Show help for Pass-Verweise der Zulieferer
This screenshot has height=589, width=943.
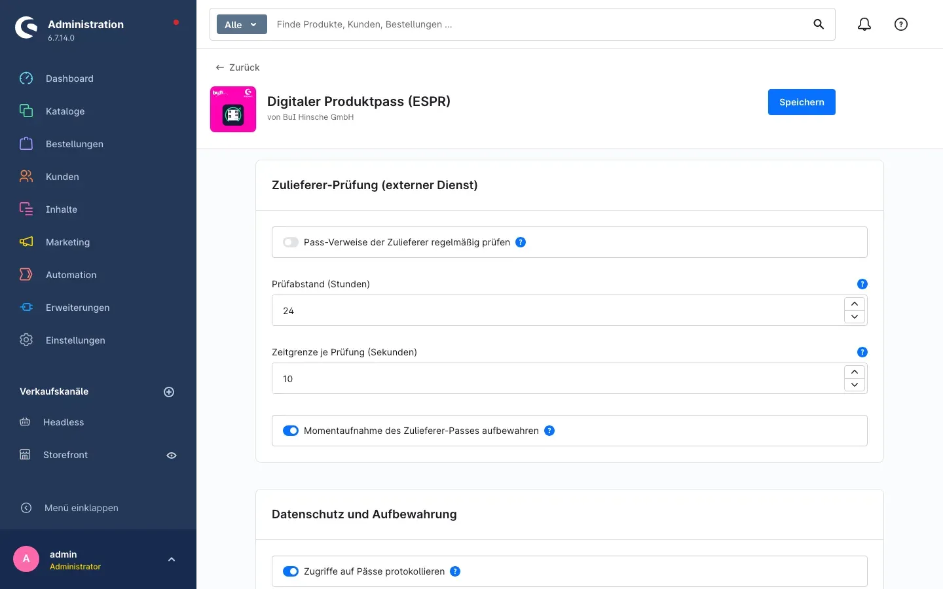coord(521,242)
